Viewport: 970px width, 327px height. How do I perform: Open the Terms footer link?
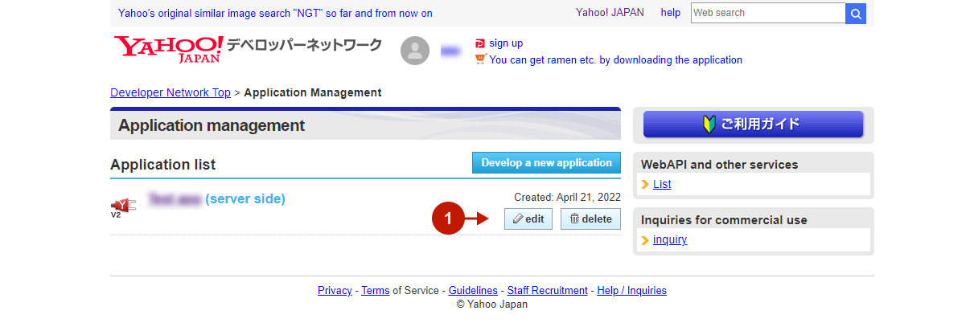point(376,291)
